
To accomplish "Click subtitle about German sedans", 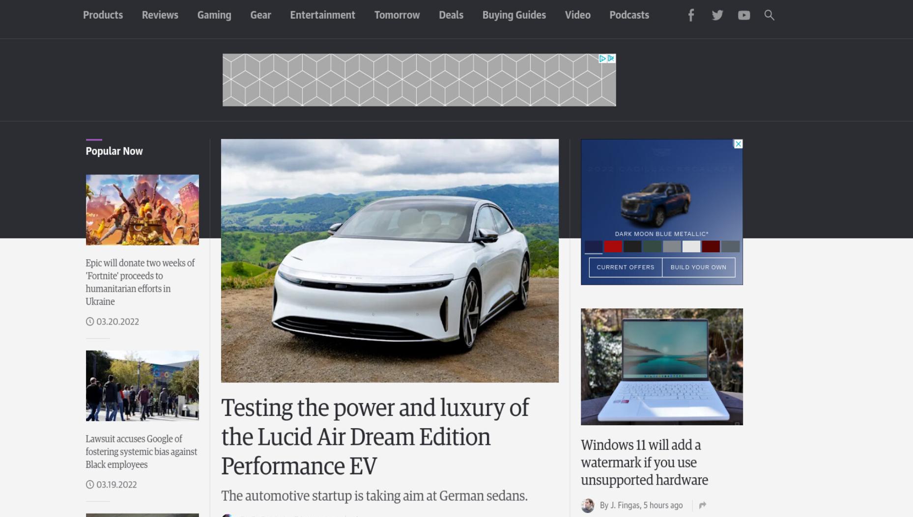I will coord(374,496).
